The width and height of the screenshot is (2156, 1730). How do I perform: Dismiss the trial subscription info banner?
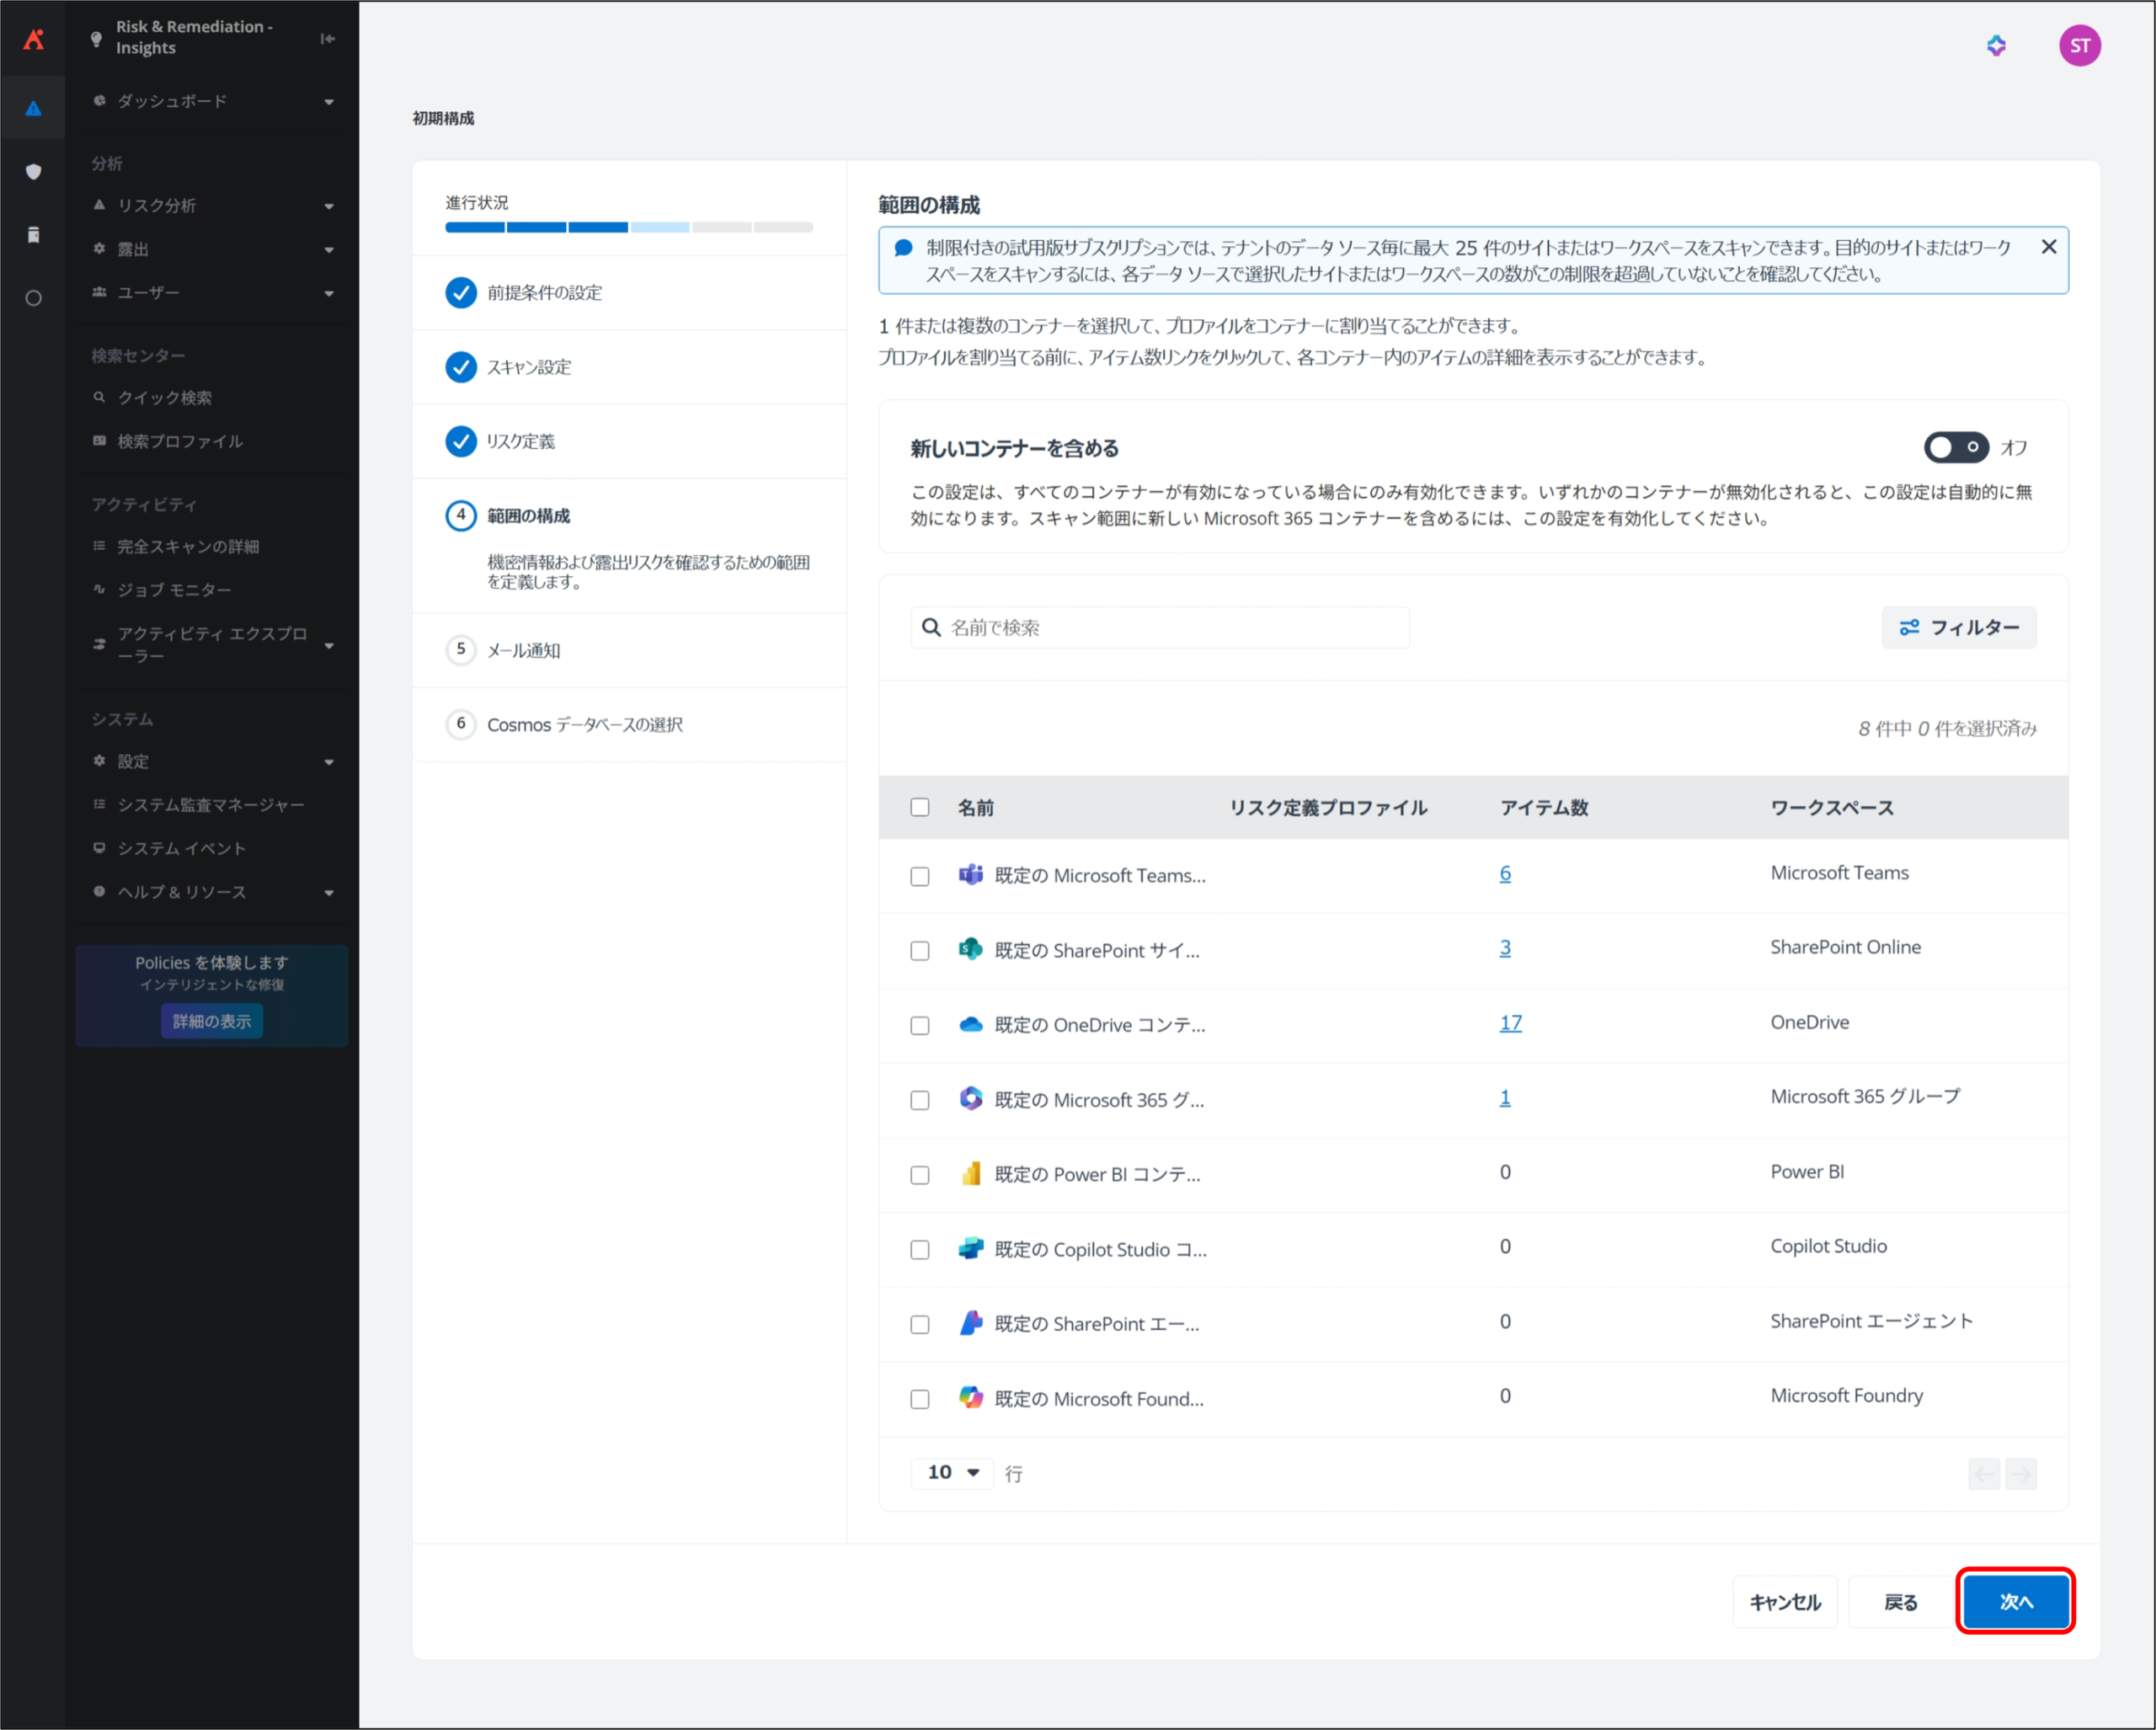2048,247
